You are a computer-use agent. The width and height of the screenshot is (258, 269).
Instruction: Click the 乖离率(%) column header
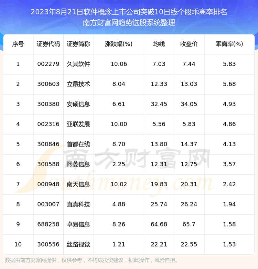point(229,44)
